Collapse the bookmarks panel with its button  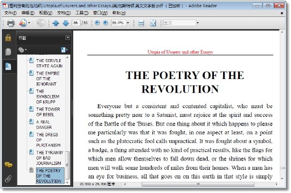tap(67, 38)
